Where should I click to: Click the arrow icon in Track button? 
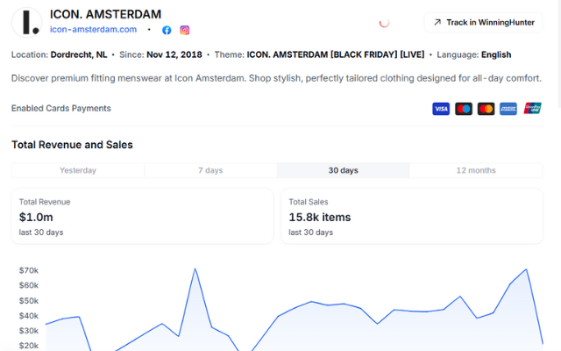[437, 22]
